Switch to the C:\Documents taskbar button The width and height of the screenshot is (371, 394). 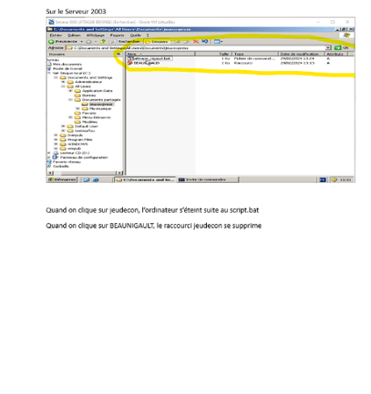click(145, 179)
